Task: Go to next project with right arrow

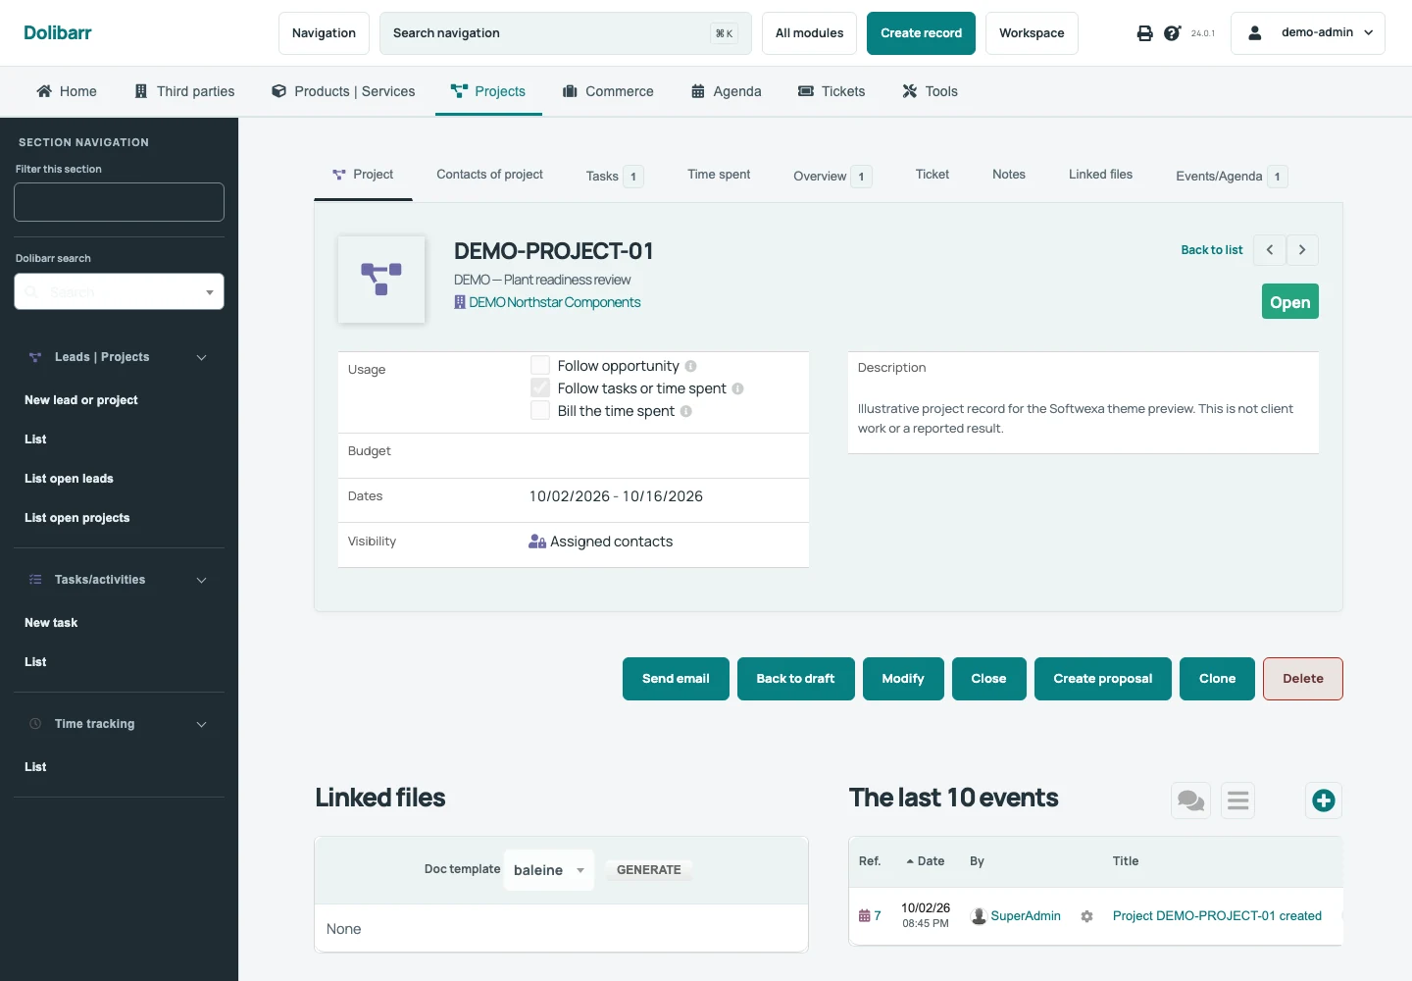Action: coord(1302,250)
